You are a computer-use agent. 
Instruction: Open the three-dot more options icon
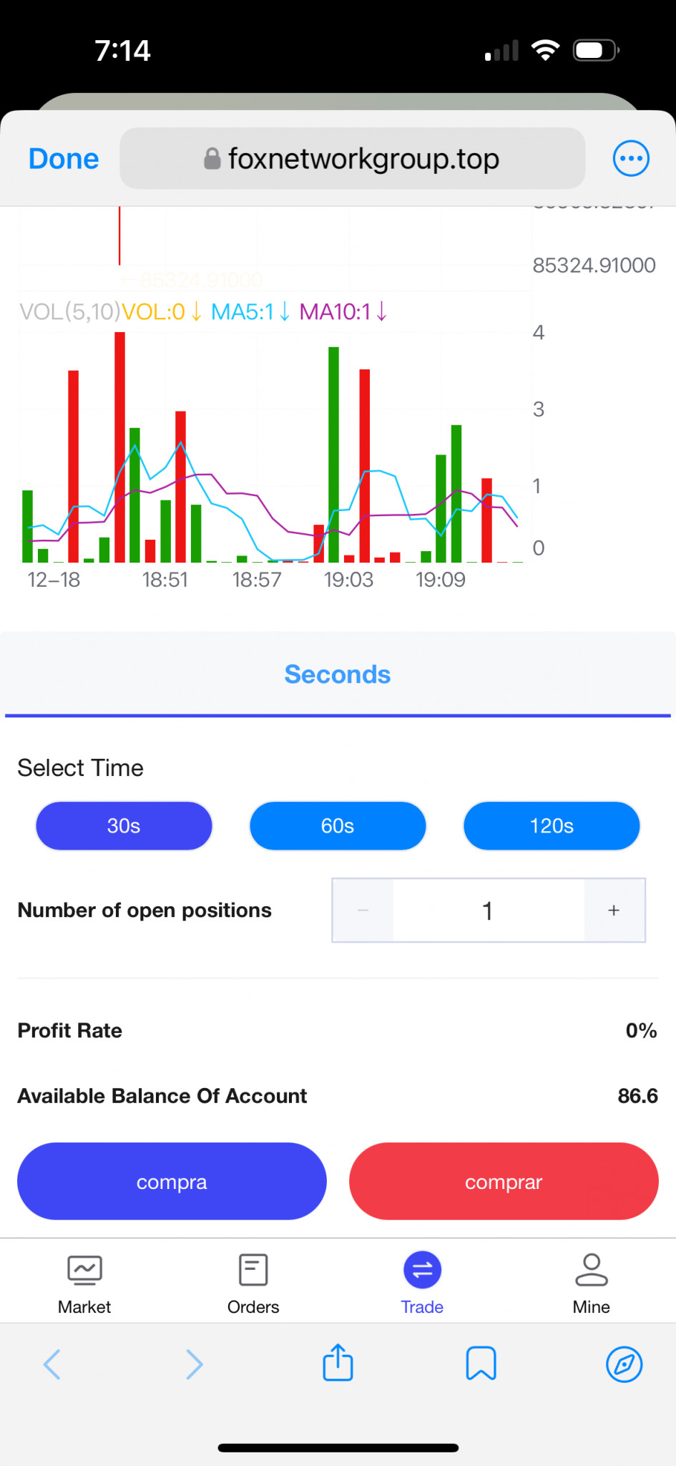[631, 158]
